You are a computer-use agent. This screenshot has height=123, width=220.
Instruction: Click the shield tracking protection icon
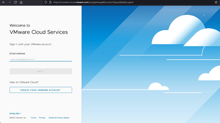(x=46, y=2)
